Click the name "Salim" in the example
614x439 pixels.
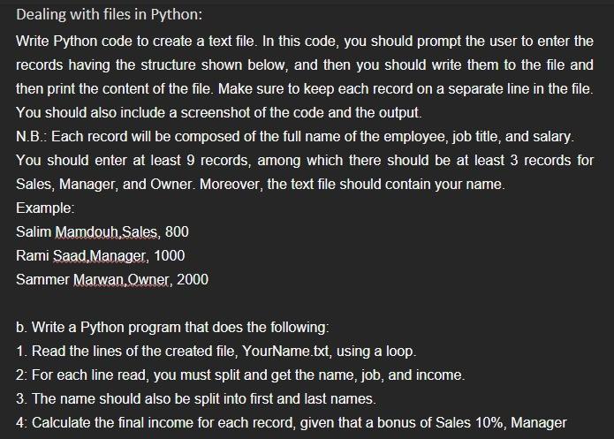pos(34,231)
